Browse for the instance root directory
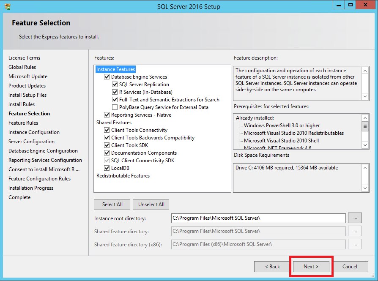The image size is (378, 281). click(x=355, y=218)
